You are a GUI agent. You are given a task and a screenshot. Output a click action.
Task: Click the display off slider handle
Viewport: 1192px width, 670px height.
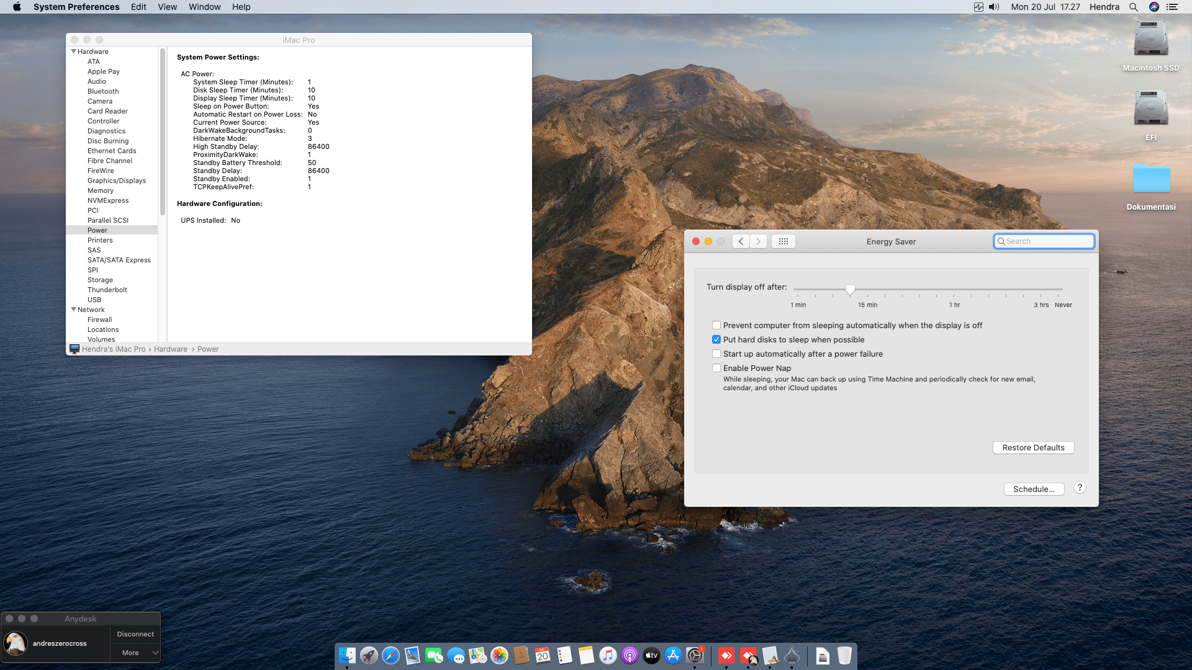pyautogui.click(x=850, y=289)
